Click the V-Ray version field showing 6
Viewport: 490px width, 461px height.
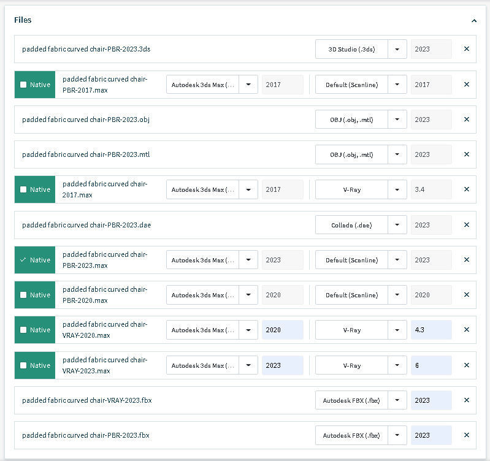pos(431,365)
